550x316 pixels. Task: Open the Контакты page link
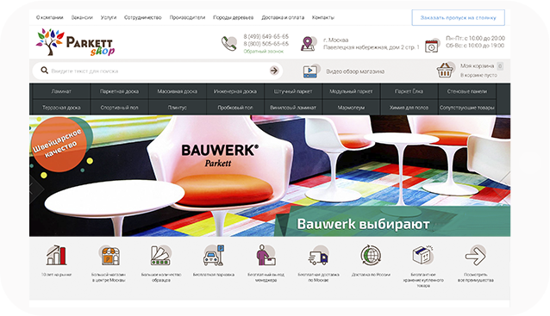pyautogui.click(x=323, y=17)
